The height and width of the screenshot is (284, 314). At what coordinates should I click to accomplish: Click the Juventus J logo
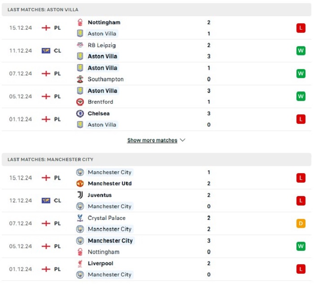[x=80, y=195]
